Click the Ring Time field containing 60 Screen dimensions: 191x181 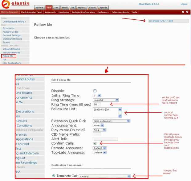pos(97,105)
